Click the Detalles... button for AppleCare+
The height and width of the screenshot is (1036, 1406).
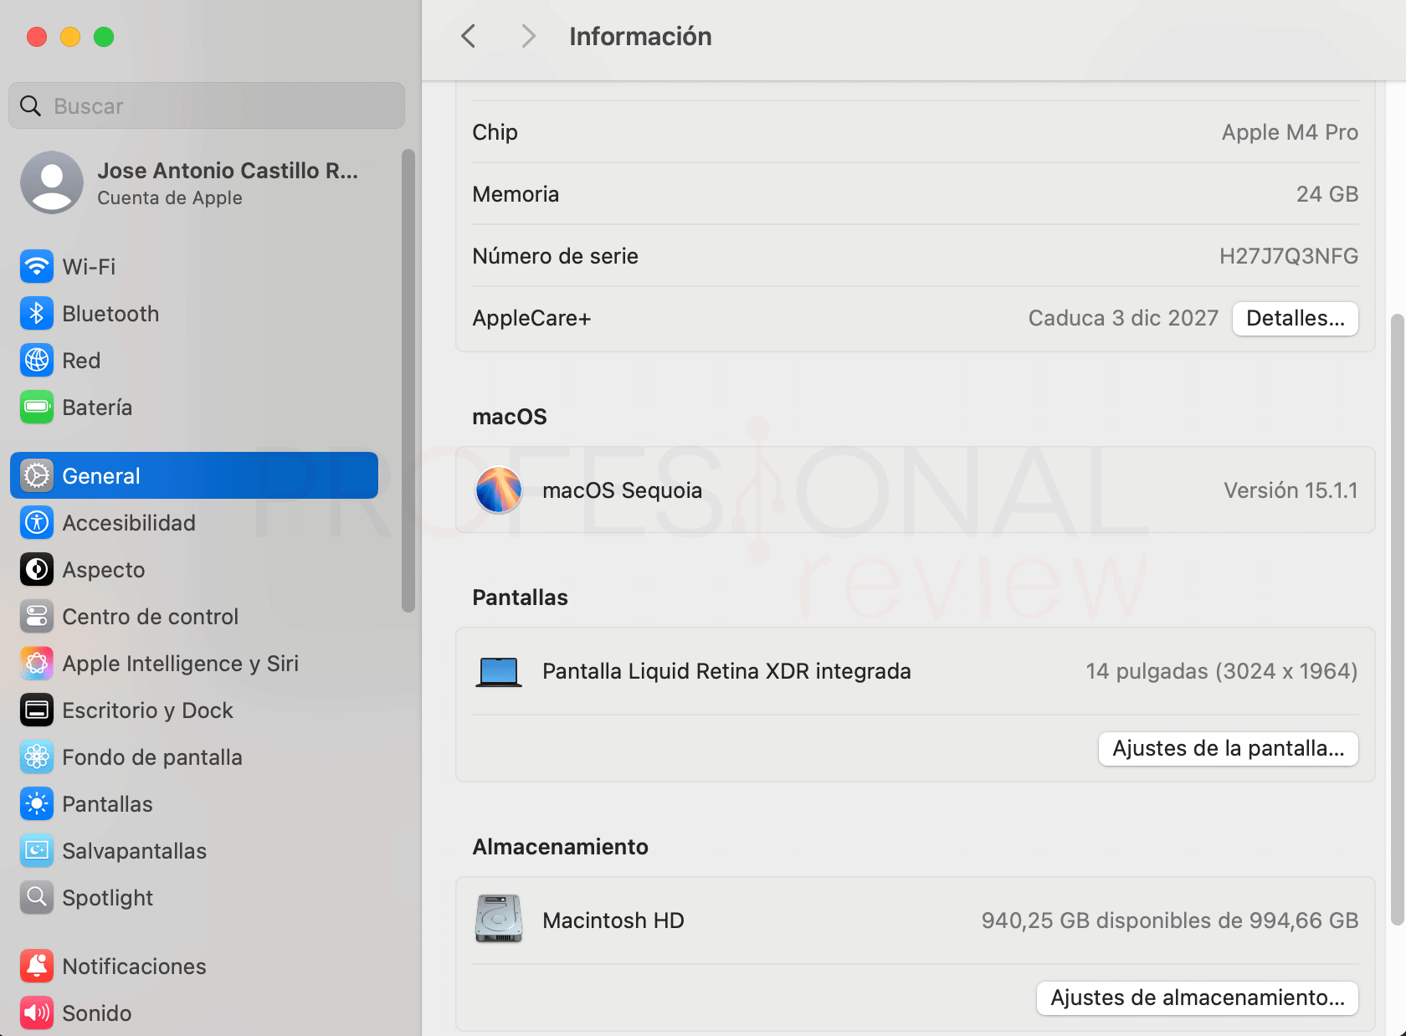(x=1296, y=319)
